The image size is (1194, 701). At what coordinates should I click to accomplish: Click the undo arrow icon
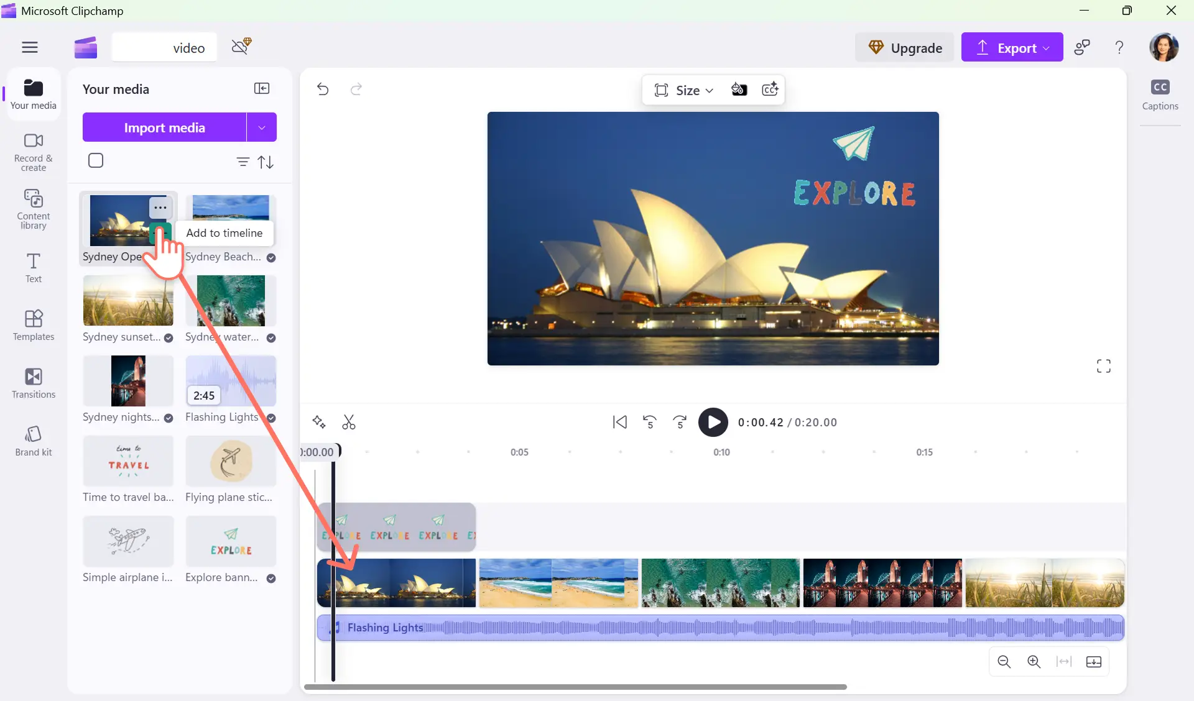(323, 89)
